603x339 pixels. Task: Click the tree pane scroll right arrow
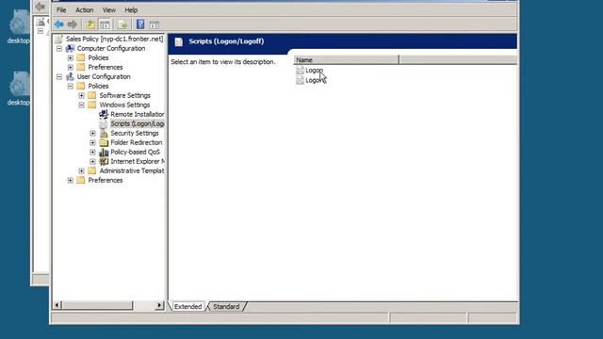point(159,305)
